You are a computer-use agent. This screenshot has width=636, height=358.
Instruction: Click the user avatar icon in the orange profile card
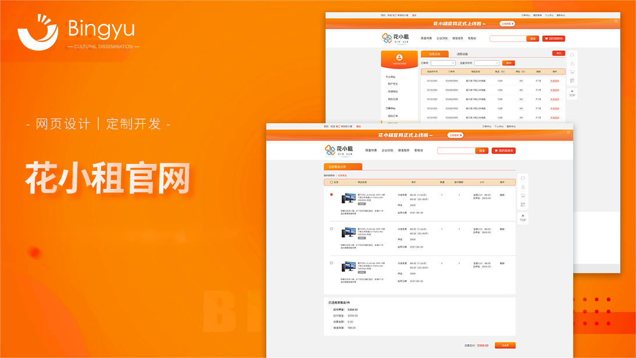tap(399, 57)
